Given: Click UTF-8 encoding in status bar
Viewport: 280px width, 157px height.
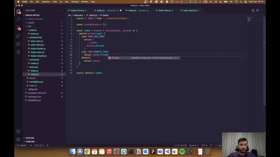Looking at the screenshot, I should point(204,145).
